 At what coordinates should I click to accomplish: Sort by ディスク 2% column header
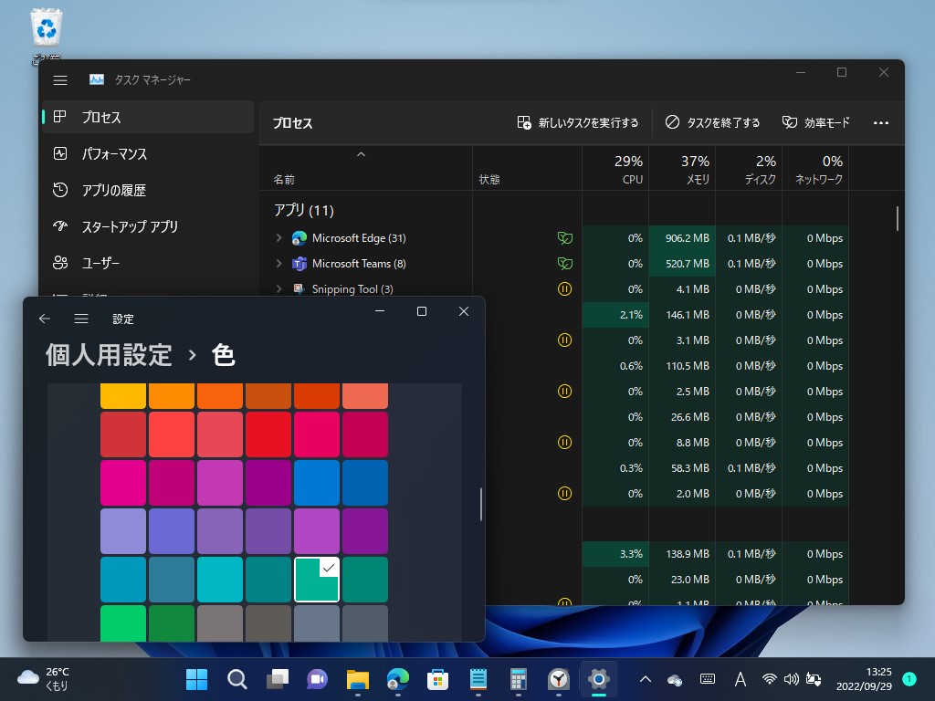tap(749, 169)
